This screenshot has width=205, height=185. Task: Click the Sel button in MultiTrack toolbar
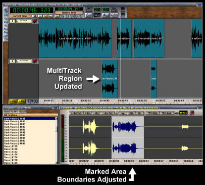click(89, 15)
